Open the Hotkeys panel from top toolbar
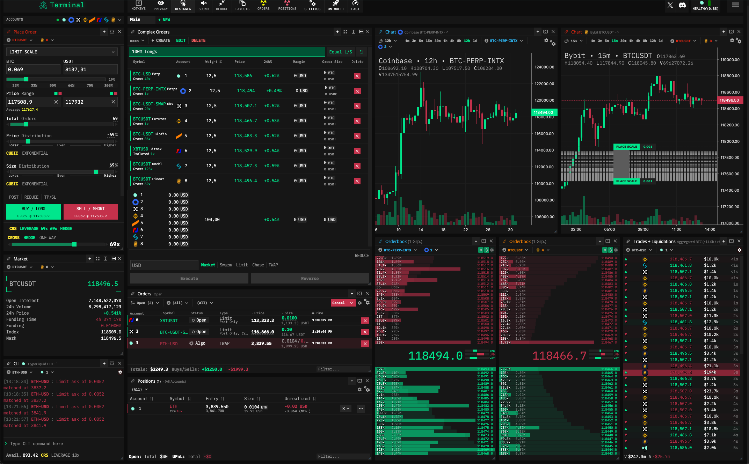Image resolution: width=749 pixels, height=464 pixels. click(x=138, y=6)
